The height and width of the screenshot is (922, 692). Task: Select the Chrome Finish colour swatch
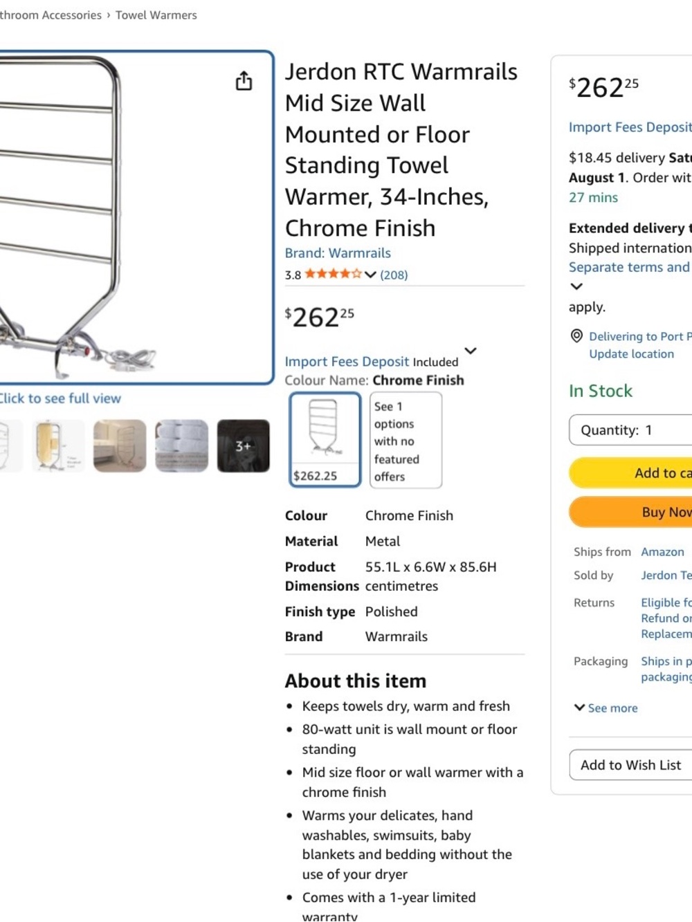click(325, 440)
